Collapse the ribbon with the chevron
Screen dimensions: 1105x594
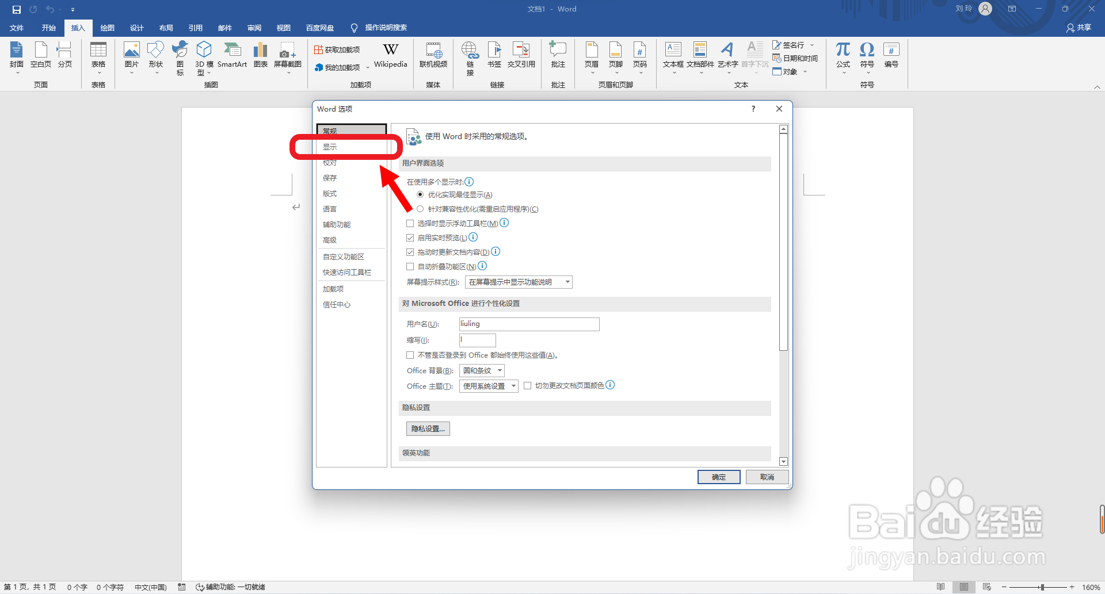(1097, 87)
